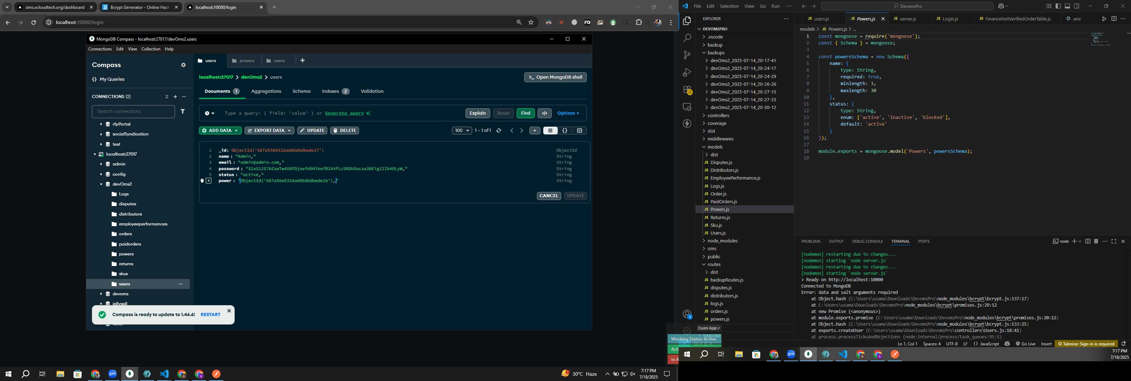Filter connections funnel icon in Compass
This screenshot has width=1131, height=381.
pyautogui.click(x=183, y=111)
